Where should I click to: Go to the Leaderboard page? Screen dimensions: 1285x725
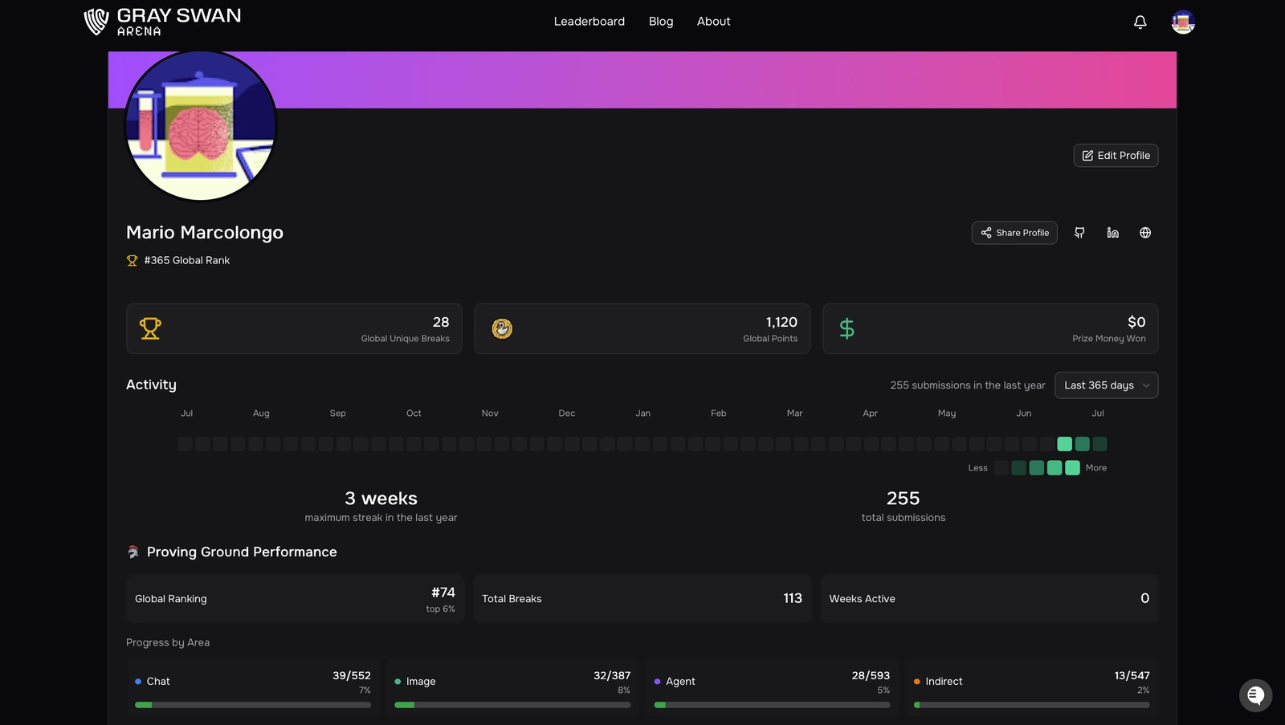[589, 22]
